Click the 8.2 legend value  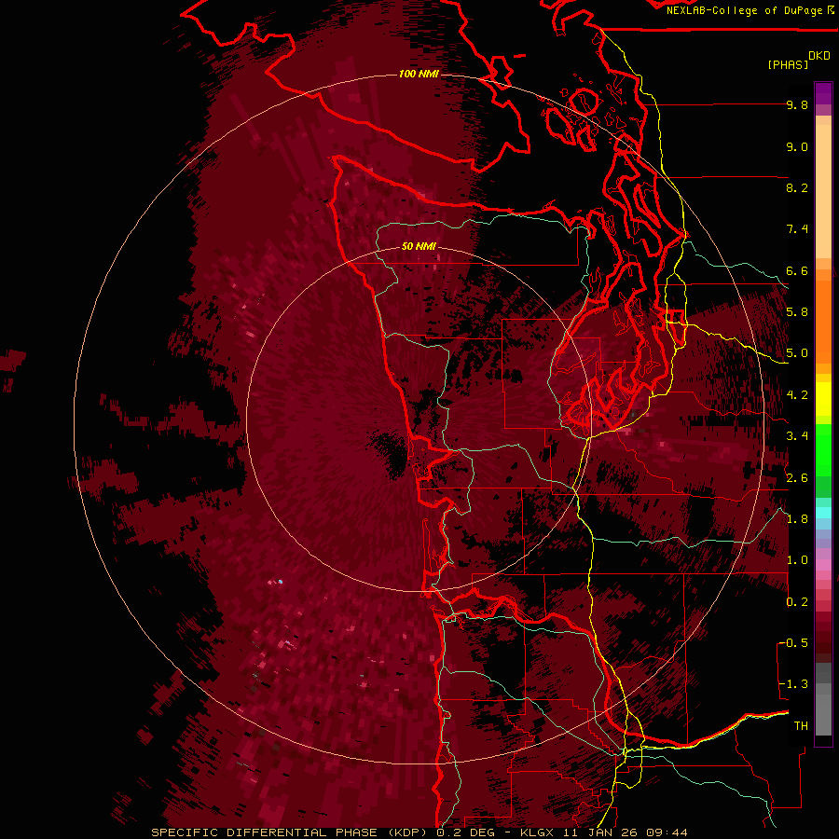point(797,187)
